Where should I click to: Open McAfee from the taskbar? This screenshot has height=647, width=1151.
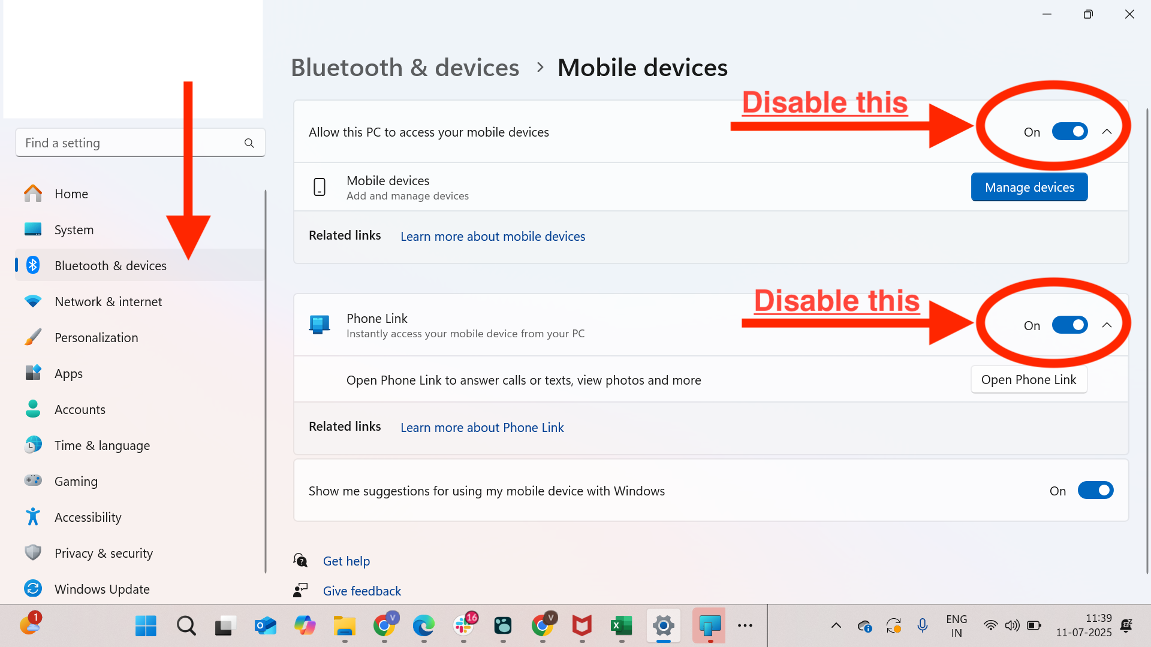pyautogui.click(x=581, y=625)
